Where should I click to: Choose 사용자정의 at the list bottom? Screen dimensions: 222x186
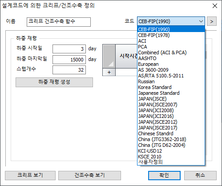point(171,162)
